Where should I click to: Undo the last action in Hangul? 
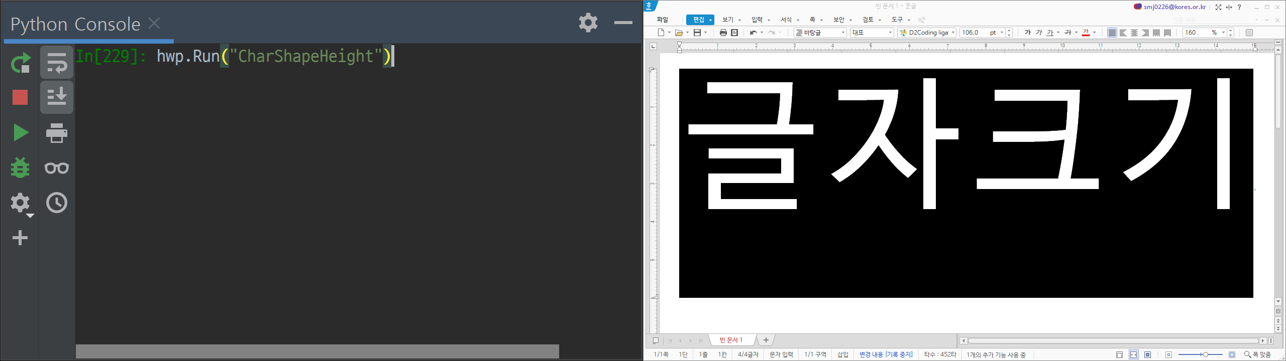(x=753, y=33)
